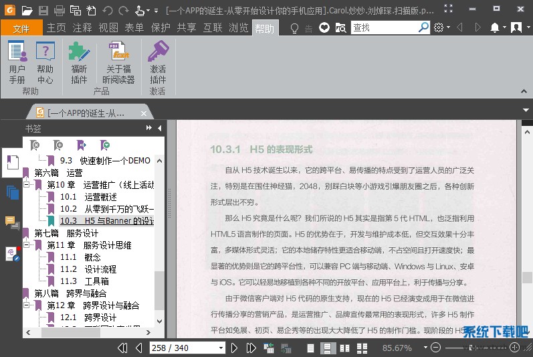Open the Comments panel in left sidebar

[x=11, y=222]
